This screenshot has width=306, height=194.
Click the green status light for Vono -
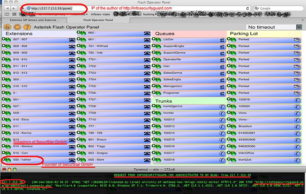pos(234,120)
